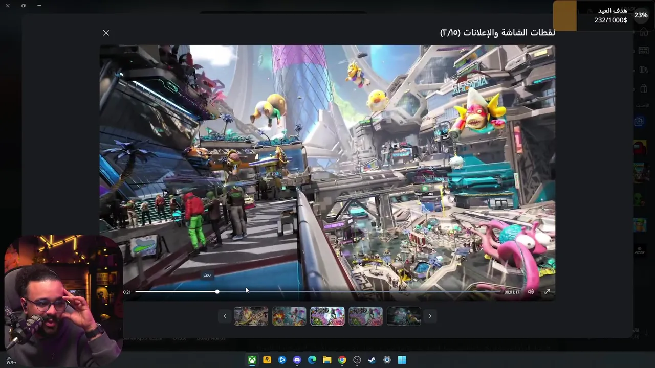Show previous media thumbnails with left arrow

click(x=224, y=316)
